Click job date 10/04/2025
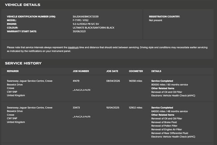The width and height of the screenshot is (217, 145). pos(113,108)
